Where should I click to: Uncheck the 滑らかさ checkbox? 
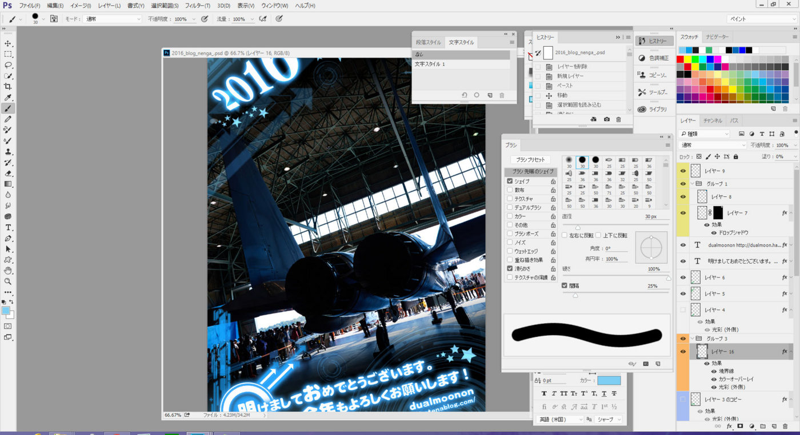click(x=510, y=268)
